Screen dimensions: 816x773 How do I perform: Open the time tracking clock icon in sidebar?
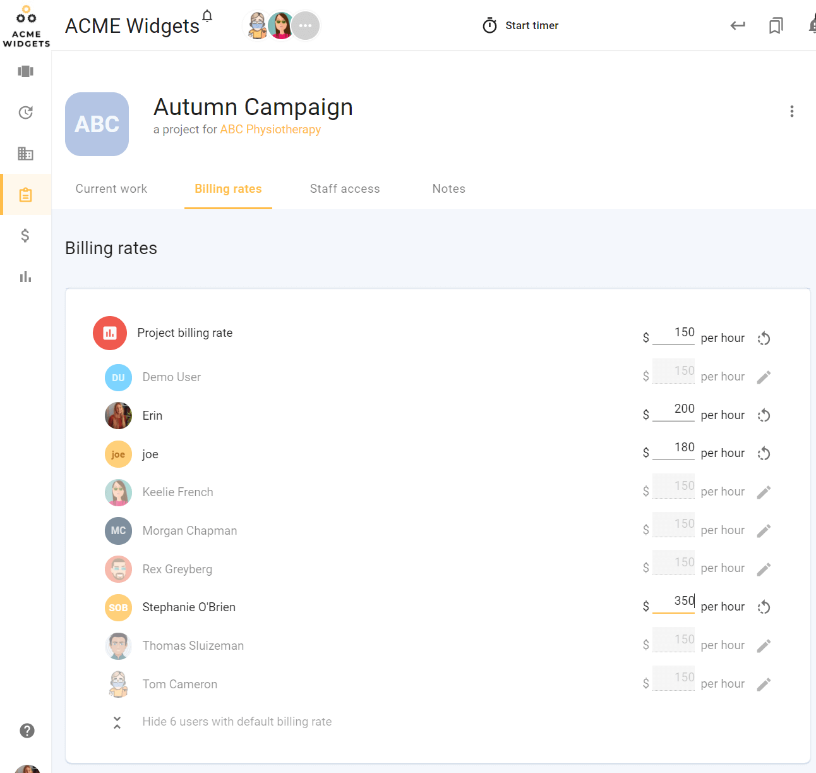click(26, 113)
